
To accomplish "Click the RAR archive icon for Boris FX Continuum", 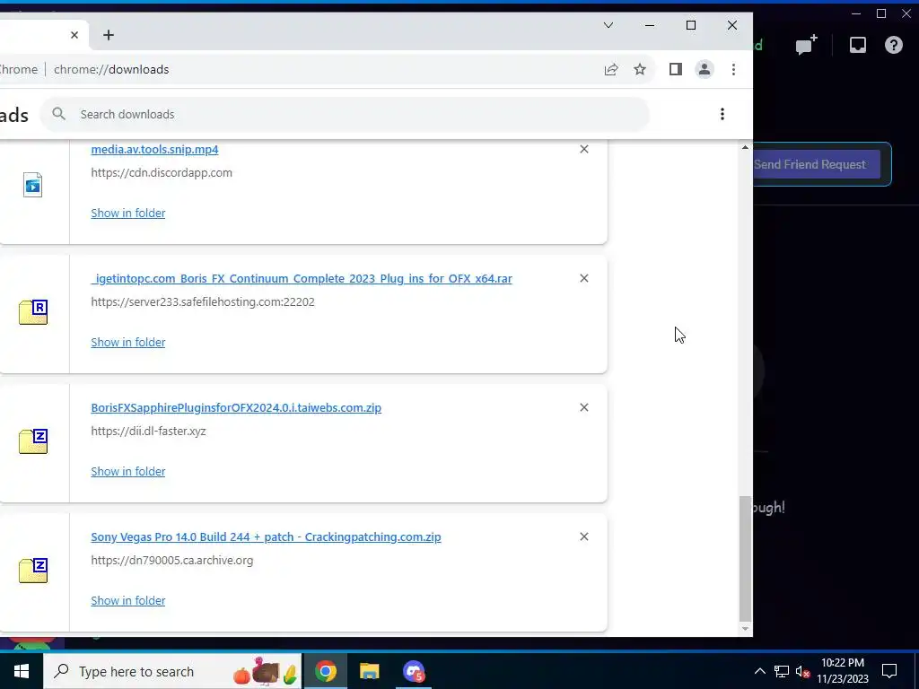I will point(33,311).
